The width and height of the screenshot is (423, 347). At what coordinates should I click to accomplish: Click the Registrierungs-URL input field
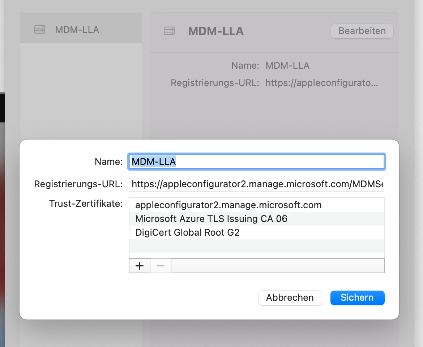[x=256, y=184]
